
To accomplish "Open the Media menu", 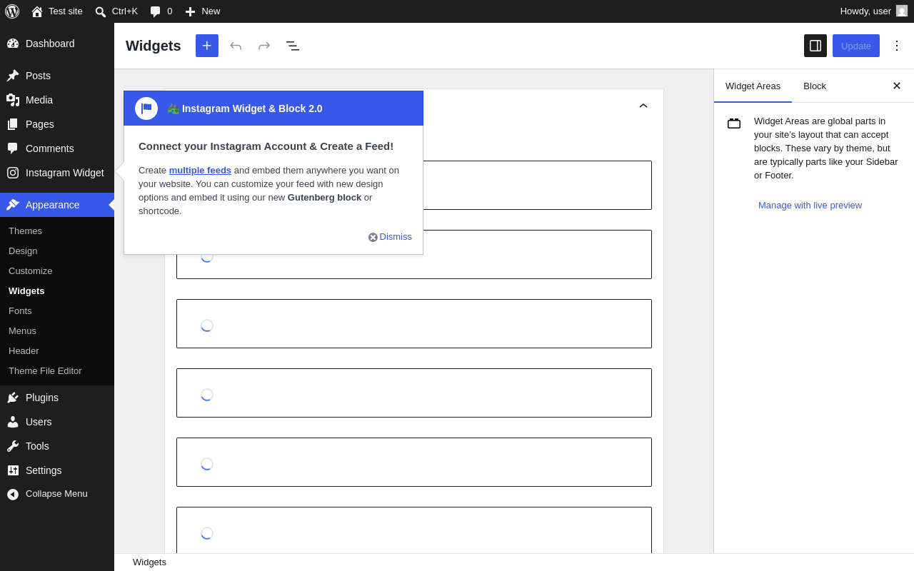I will pyautogui.click(x=57, y=100).
